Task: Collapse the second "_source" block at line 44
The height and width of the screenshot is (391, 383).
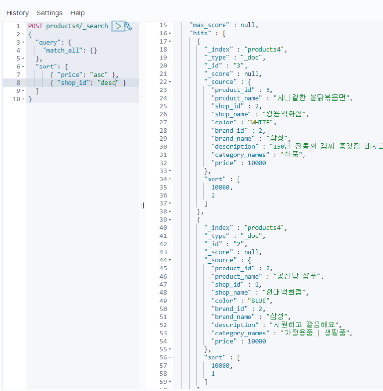Action: 170,260
